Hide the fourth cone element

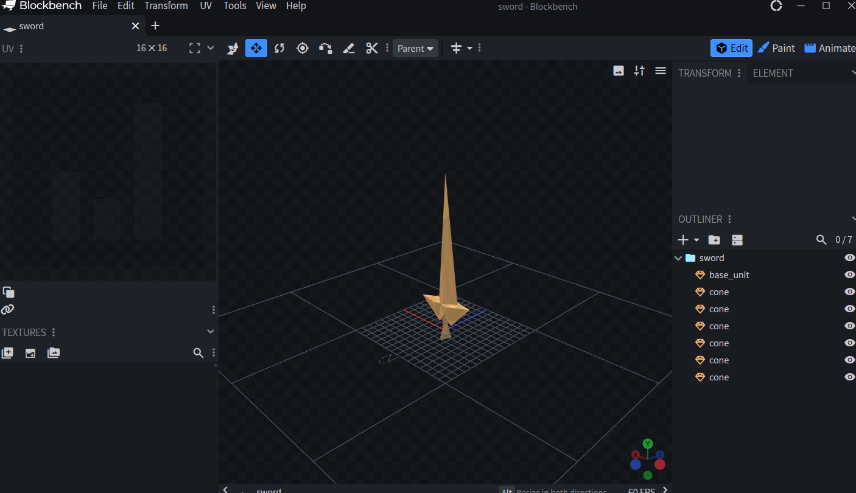tap(850, 343)
